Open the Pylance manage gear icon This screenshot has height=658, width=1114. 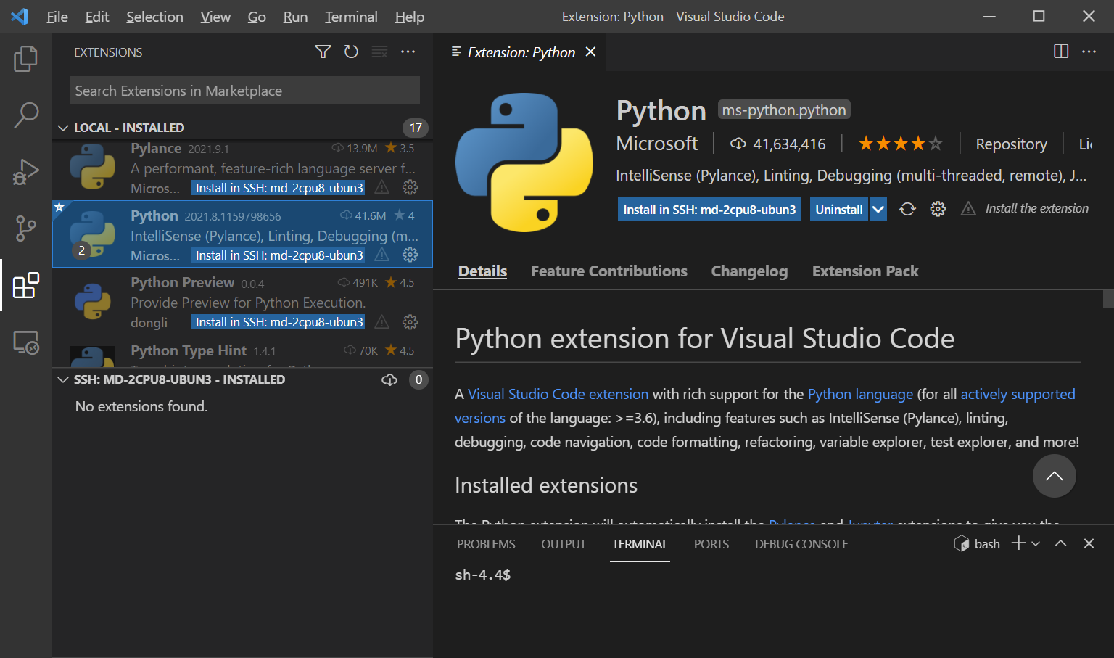tap(410, 187)
